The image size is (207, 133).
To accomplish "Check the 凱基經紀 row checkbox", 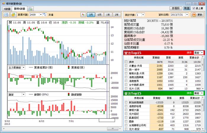I will click(126, 118).
